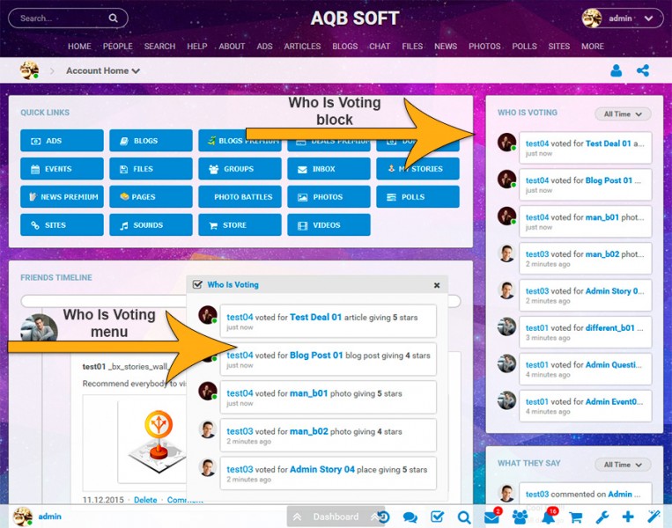
Task: Click the profile person icon in the account bar
Action: coord(617,70)
